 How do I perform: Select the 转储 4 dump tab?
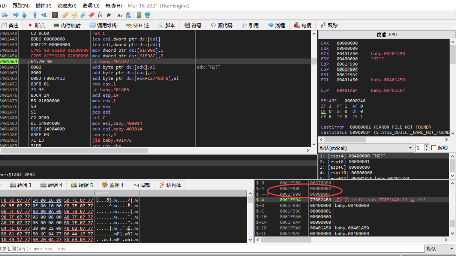coord(52,185)
